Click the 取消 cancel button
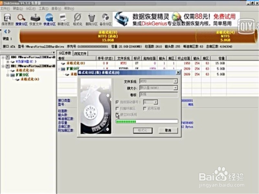 pos(168,130)
